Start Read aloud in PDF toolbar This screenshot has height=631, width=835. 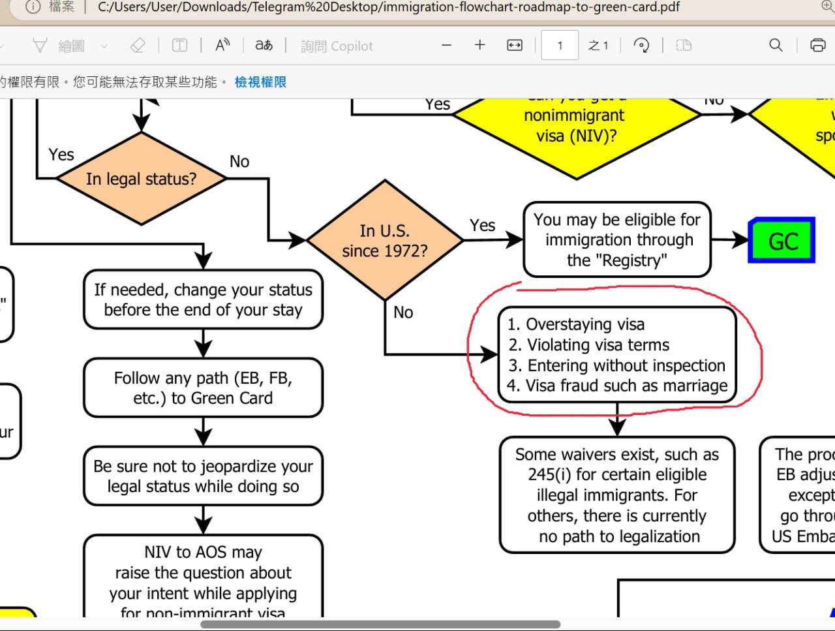coord(222,46)
